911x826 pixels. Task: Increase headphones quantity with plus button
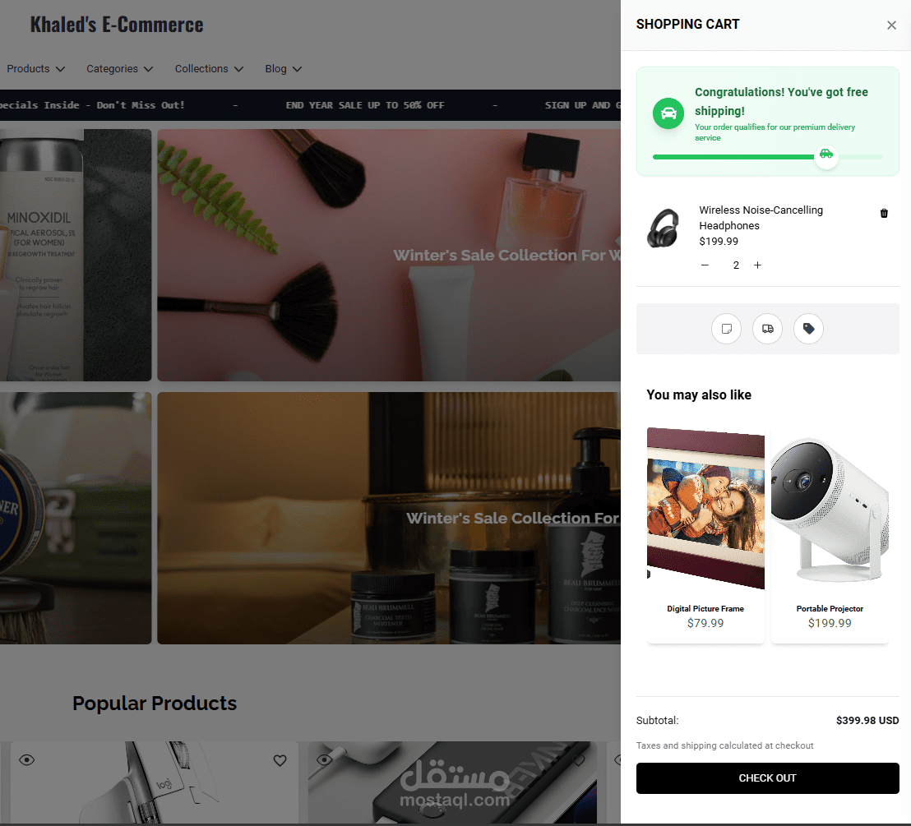click(757, 265)
